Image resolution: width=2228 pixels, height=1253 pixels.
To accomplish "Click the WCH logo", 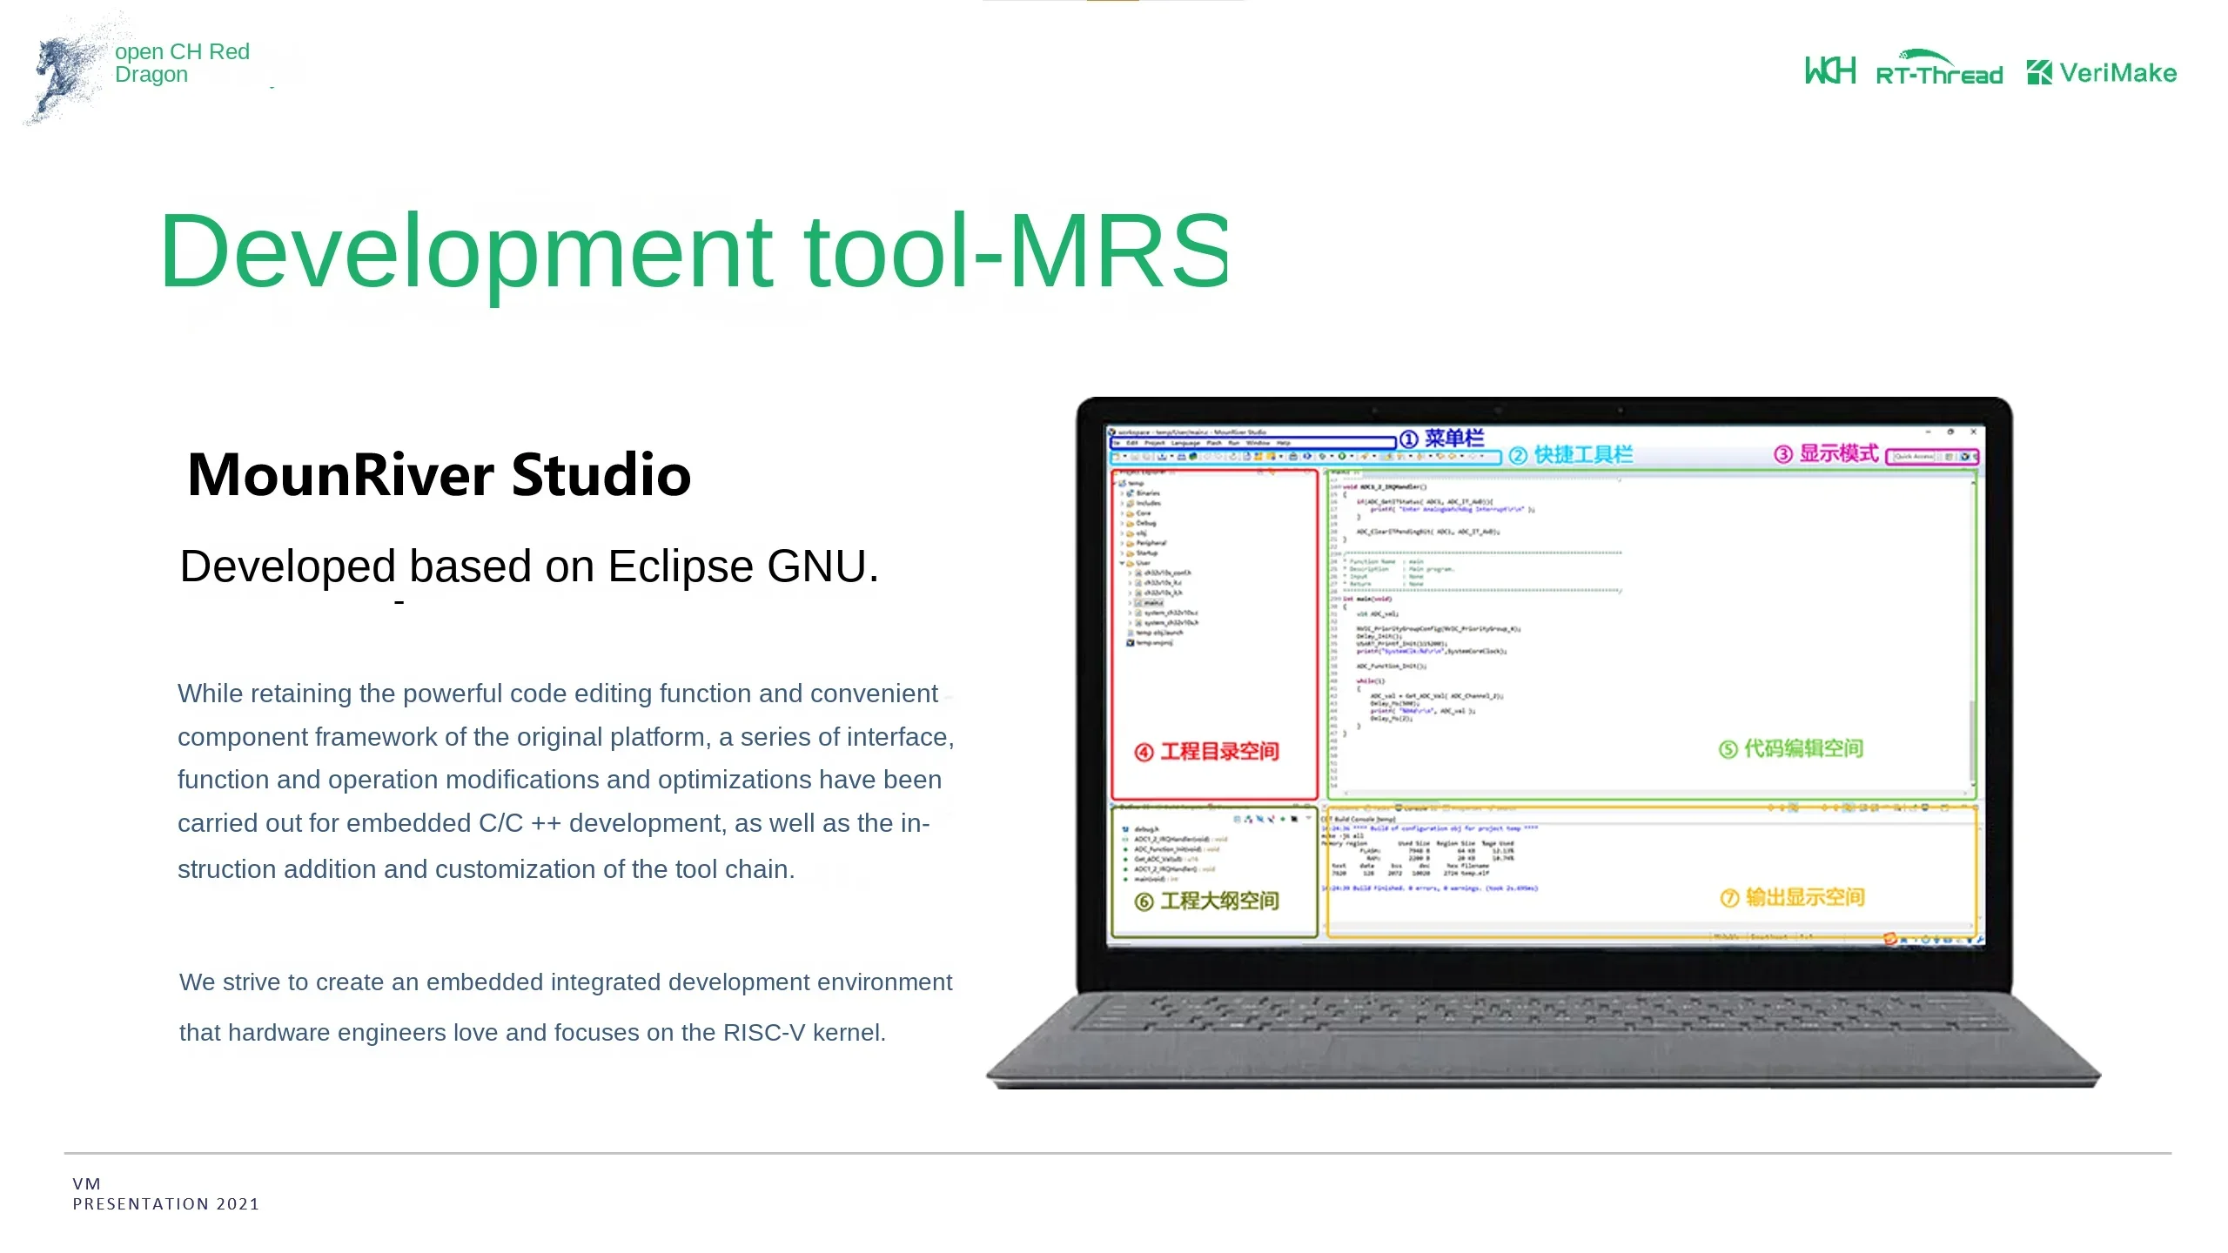I will (1829, 70).
